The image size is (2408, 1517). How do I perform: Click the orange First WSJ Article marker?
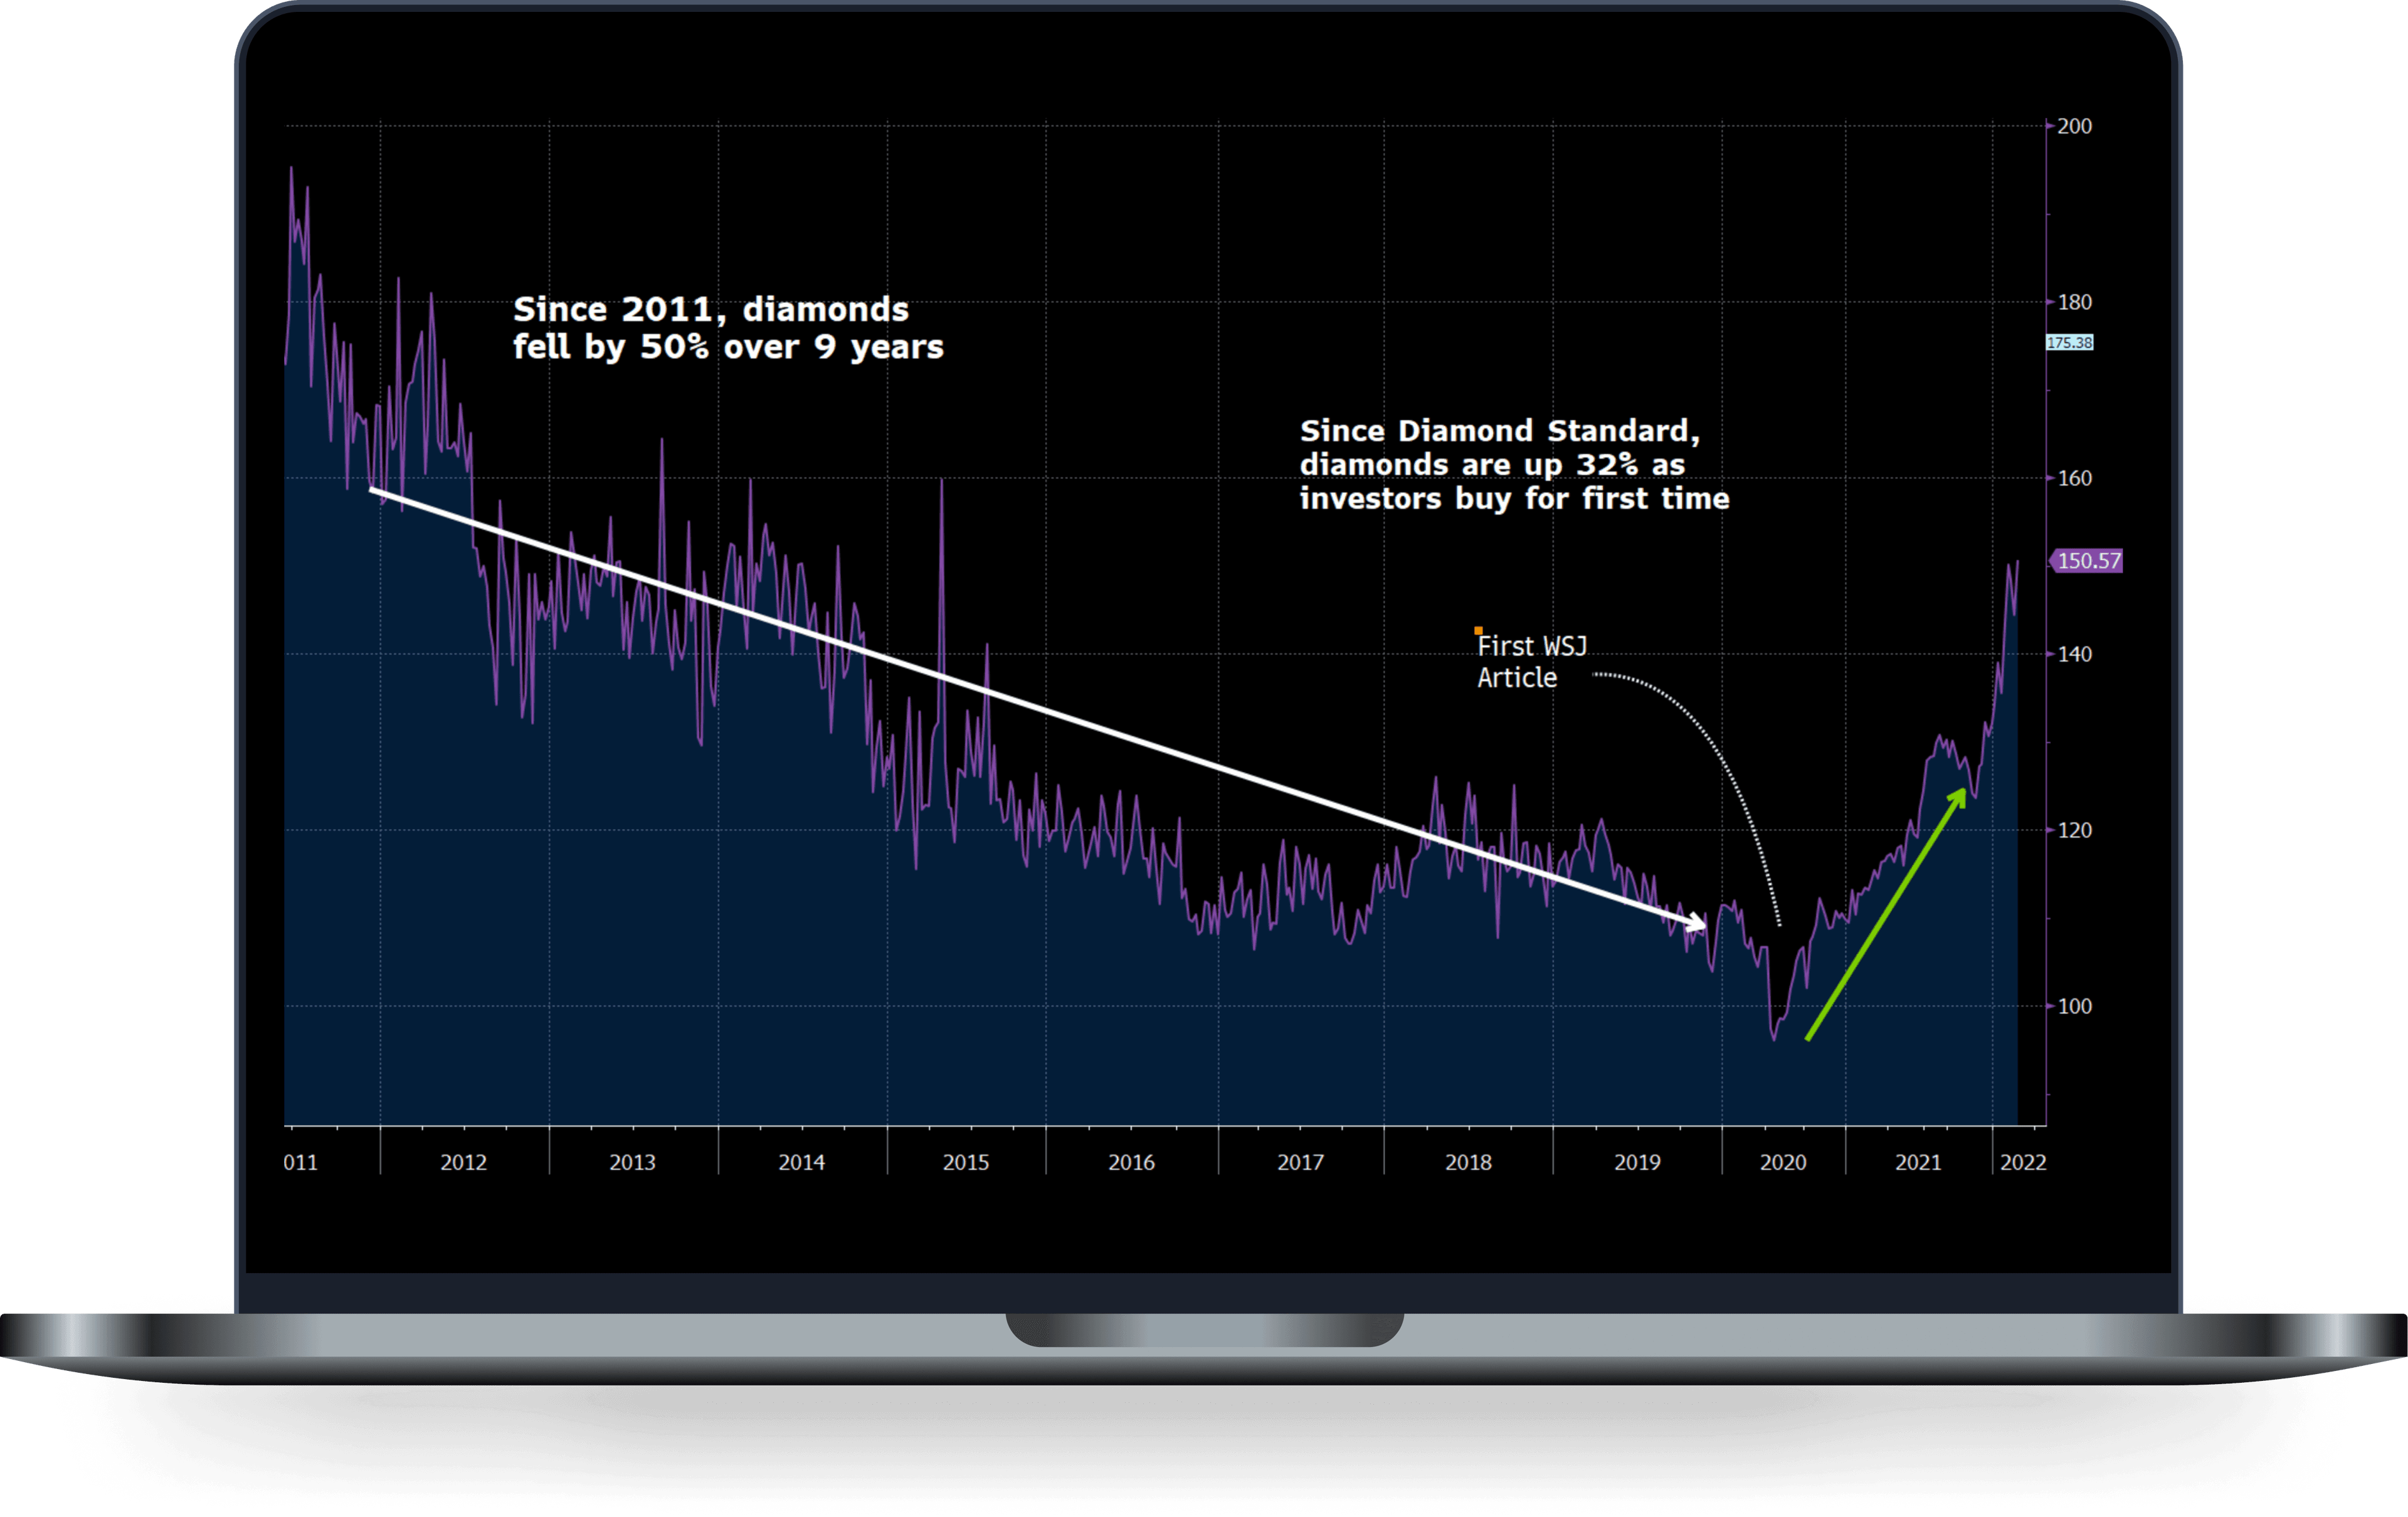1478,631
